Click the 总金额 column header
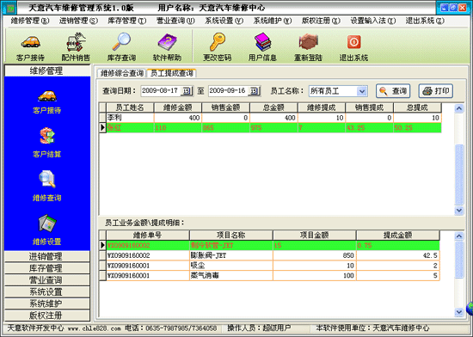The height and width of the screenshot is (337, 473). 273,107
